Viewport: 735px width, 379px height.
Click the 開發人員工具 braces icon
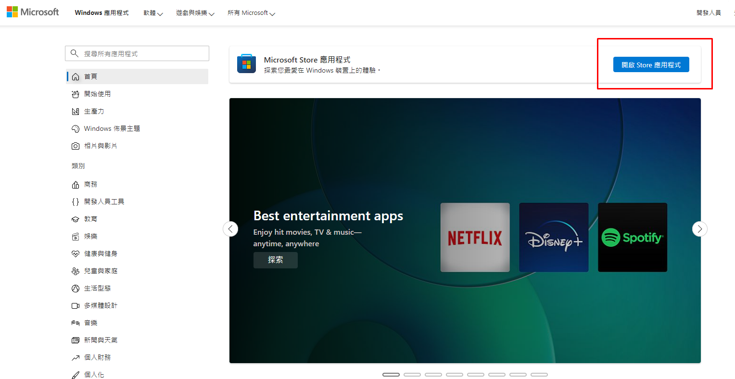(x=76, y=202)
